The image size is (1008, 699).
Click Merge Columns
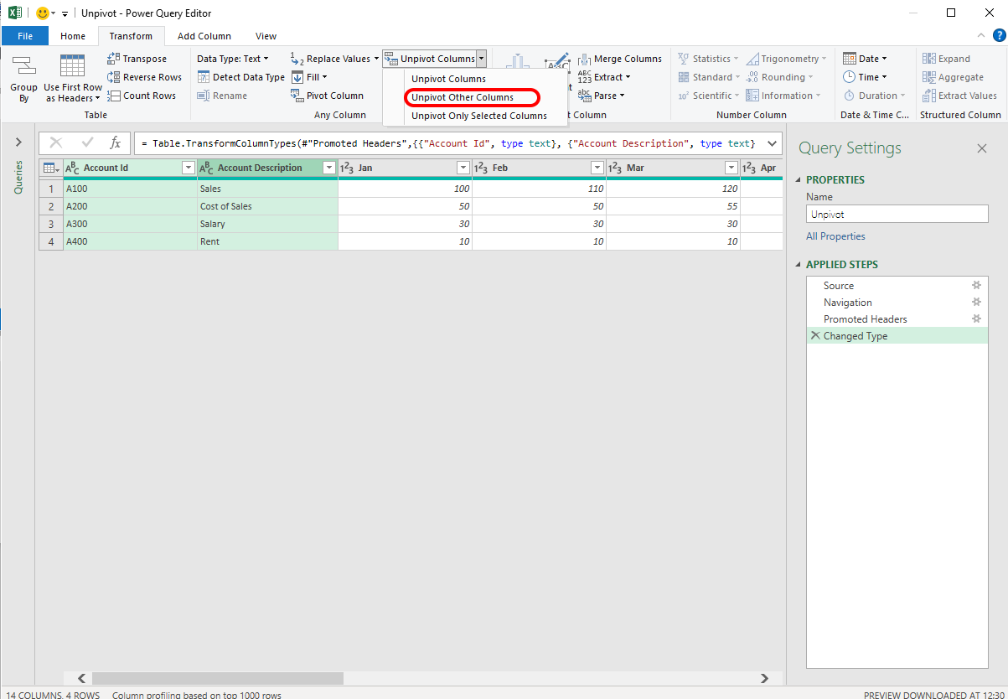620,59
